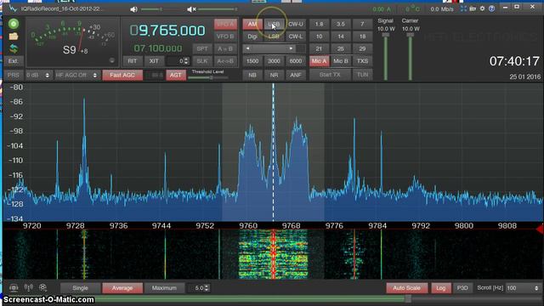The width and height of the screenshot is (544, 306).
Task: Toggle NB noise blanker
Action: (x=252, y=75)
